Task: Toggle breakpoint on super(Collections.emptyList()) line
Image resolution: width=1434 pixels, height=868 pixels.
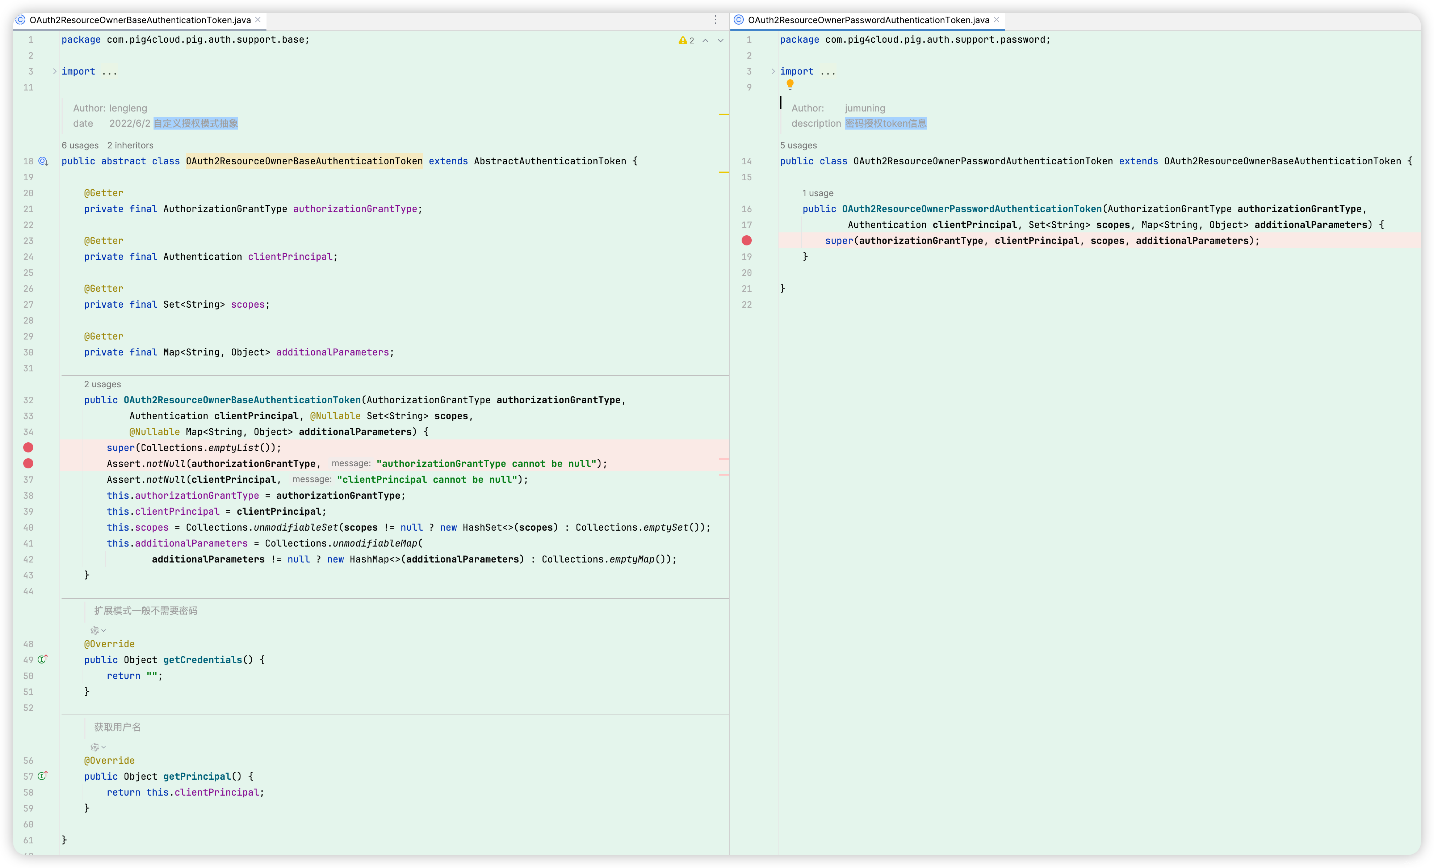Action: point(28,447)
